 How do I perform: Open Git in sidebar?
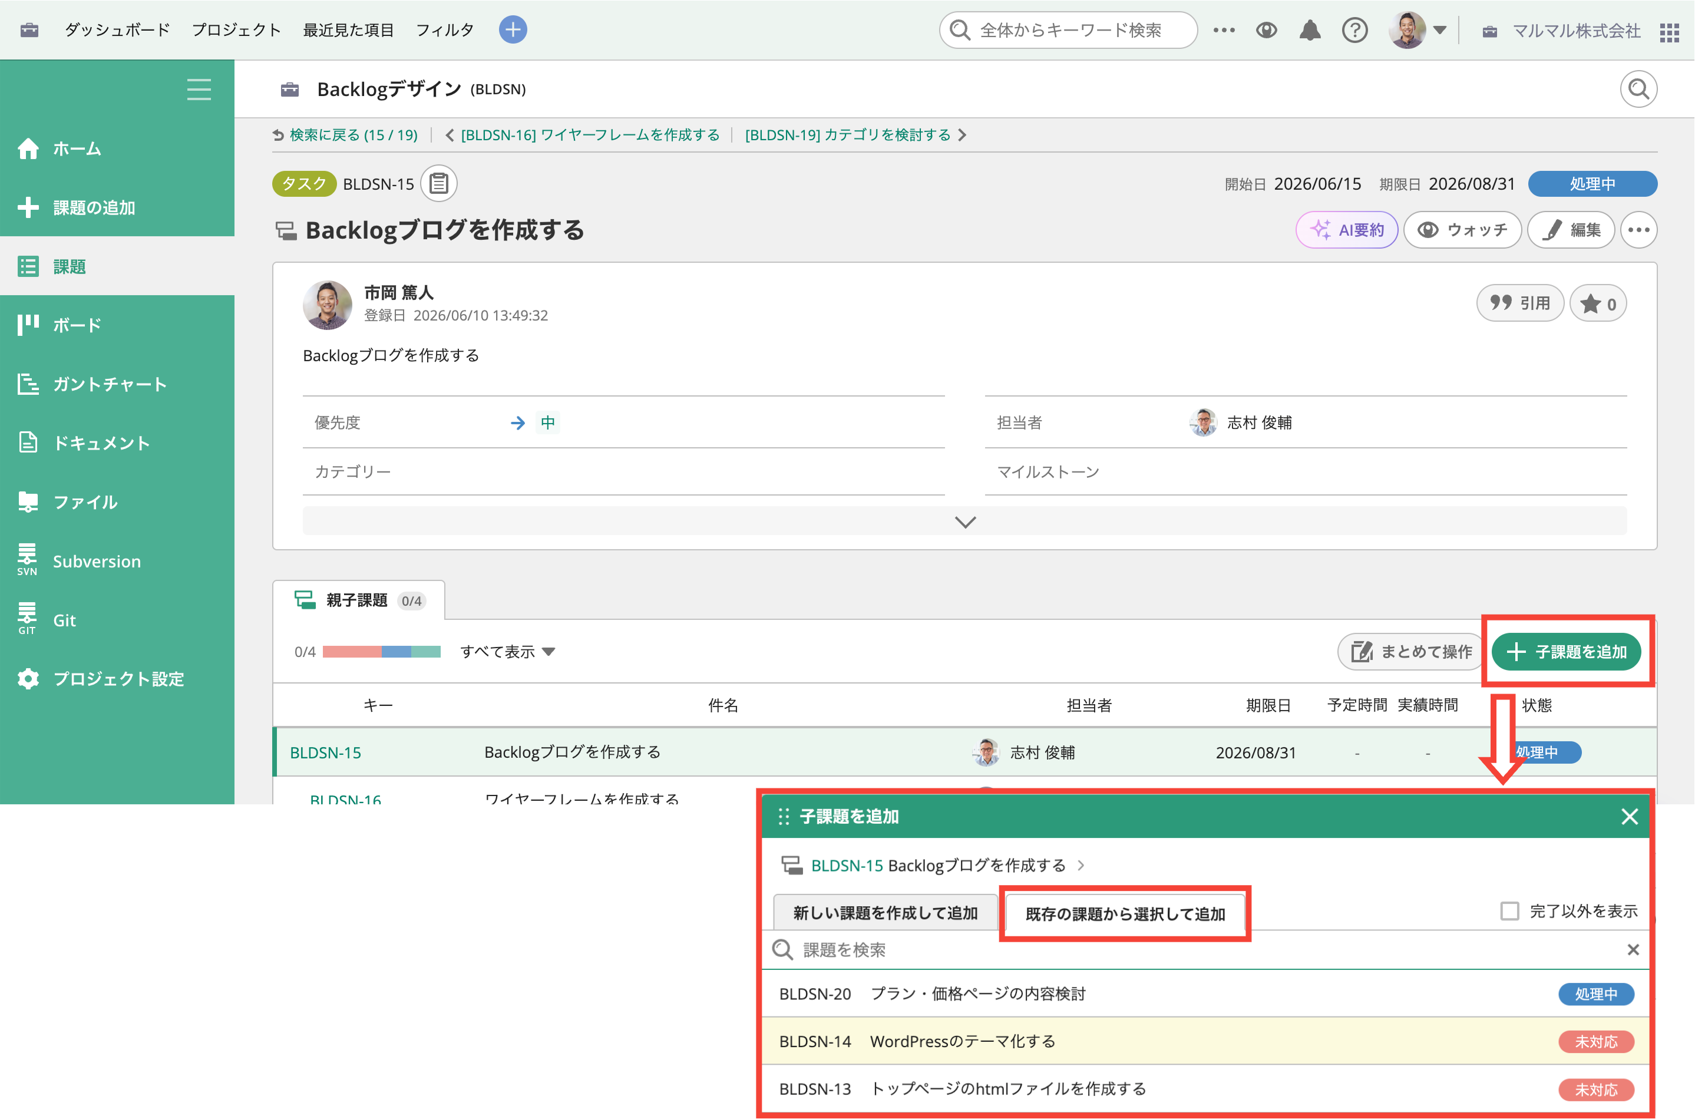click(x=117, y=620)
